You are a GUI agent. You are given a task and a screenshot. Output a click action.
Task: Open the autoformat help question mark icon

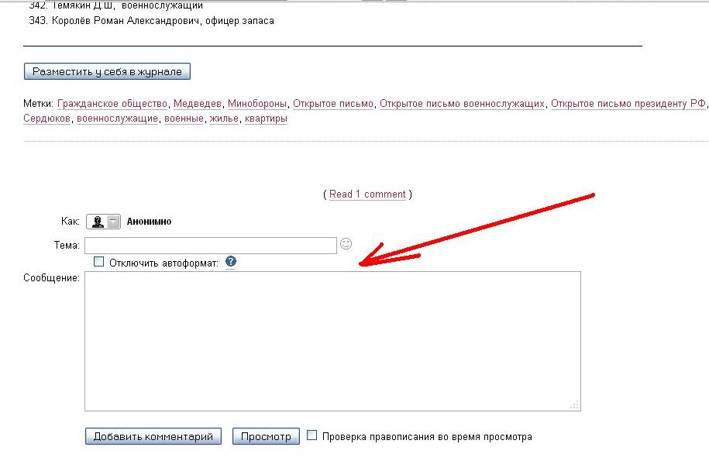pyautogui.click(x=231, y=262)
